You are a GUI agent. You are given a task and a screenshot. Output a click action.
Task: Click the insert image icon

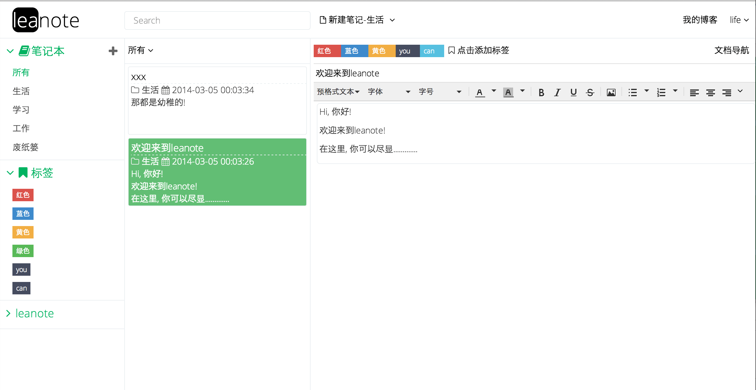[x=611, y=92]
